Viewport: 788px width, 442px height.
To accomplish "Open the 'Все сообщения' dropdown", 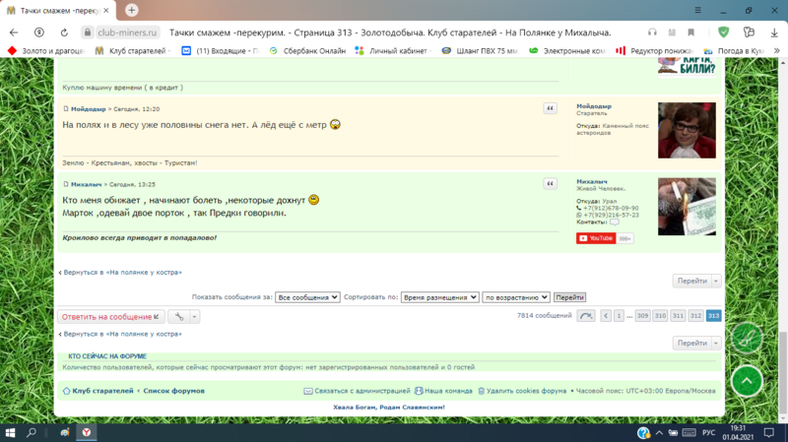I will pyautogui.click(x=307, y=297).
